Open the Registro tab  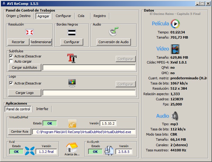100,16
